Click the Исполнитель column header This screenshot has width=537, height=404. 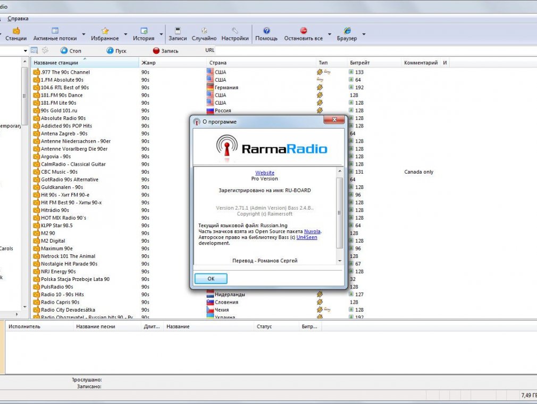click(x=39, y=326)
